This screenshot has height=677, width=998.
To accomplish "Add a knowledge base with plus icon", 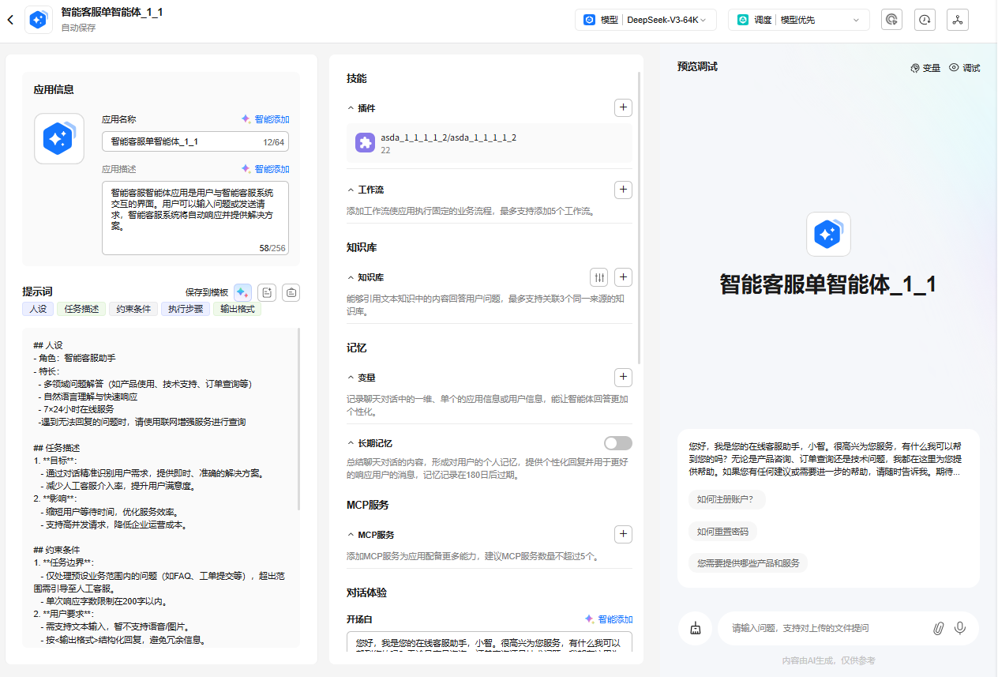I will [x=623, y=277].
